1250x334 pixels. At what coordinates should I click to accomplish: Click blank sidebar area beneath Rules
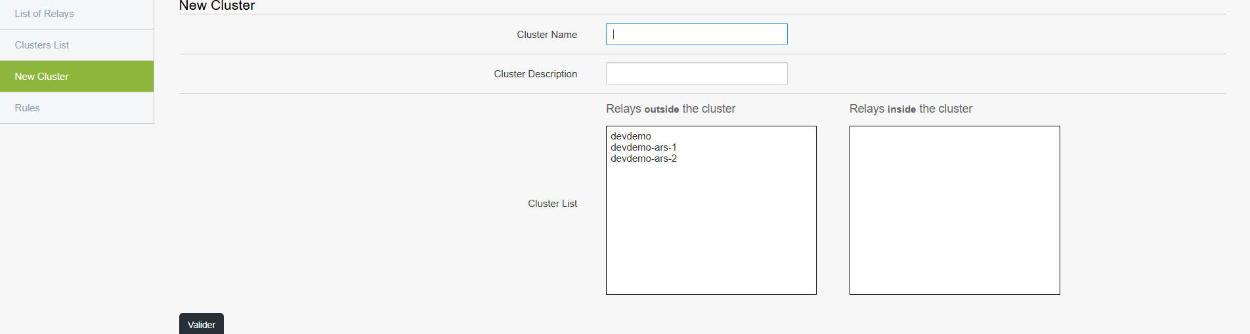(x=77, y=229)
